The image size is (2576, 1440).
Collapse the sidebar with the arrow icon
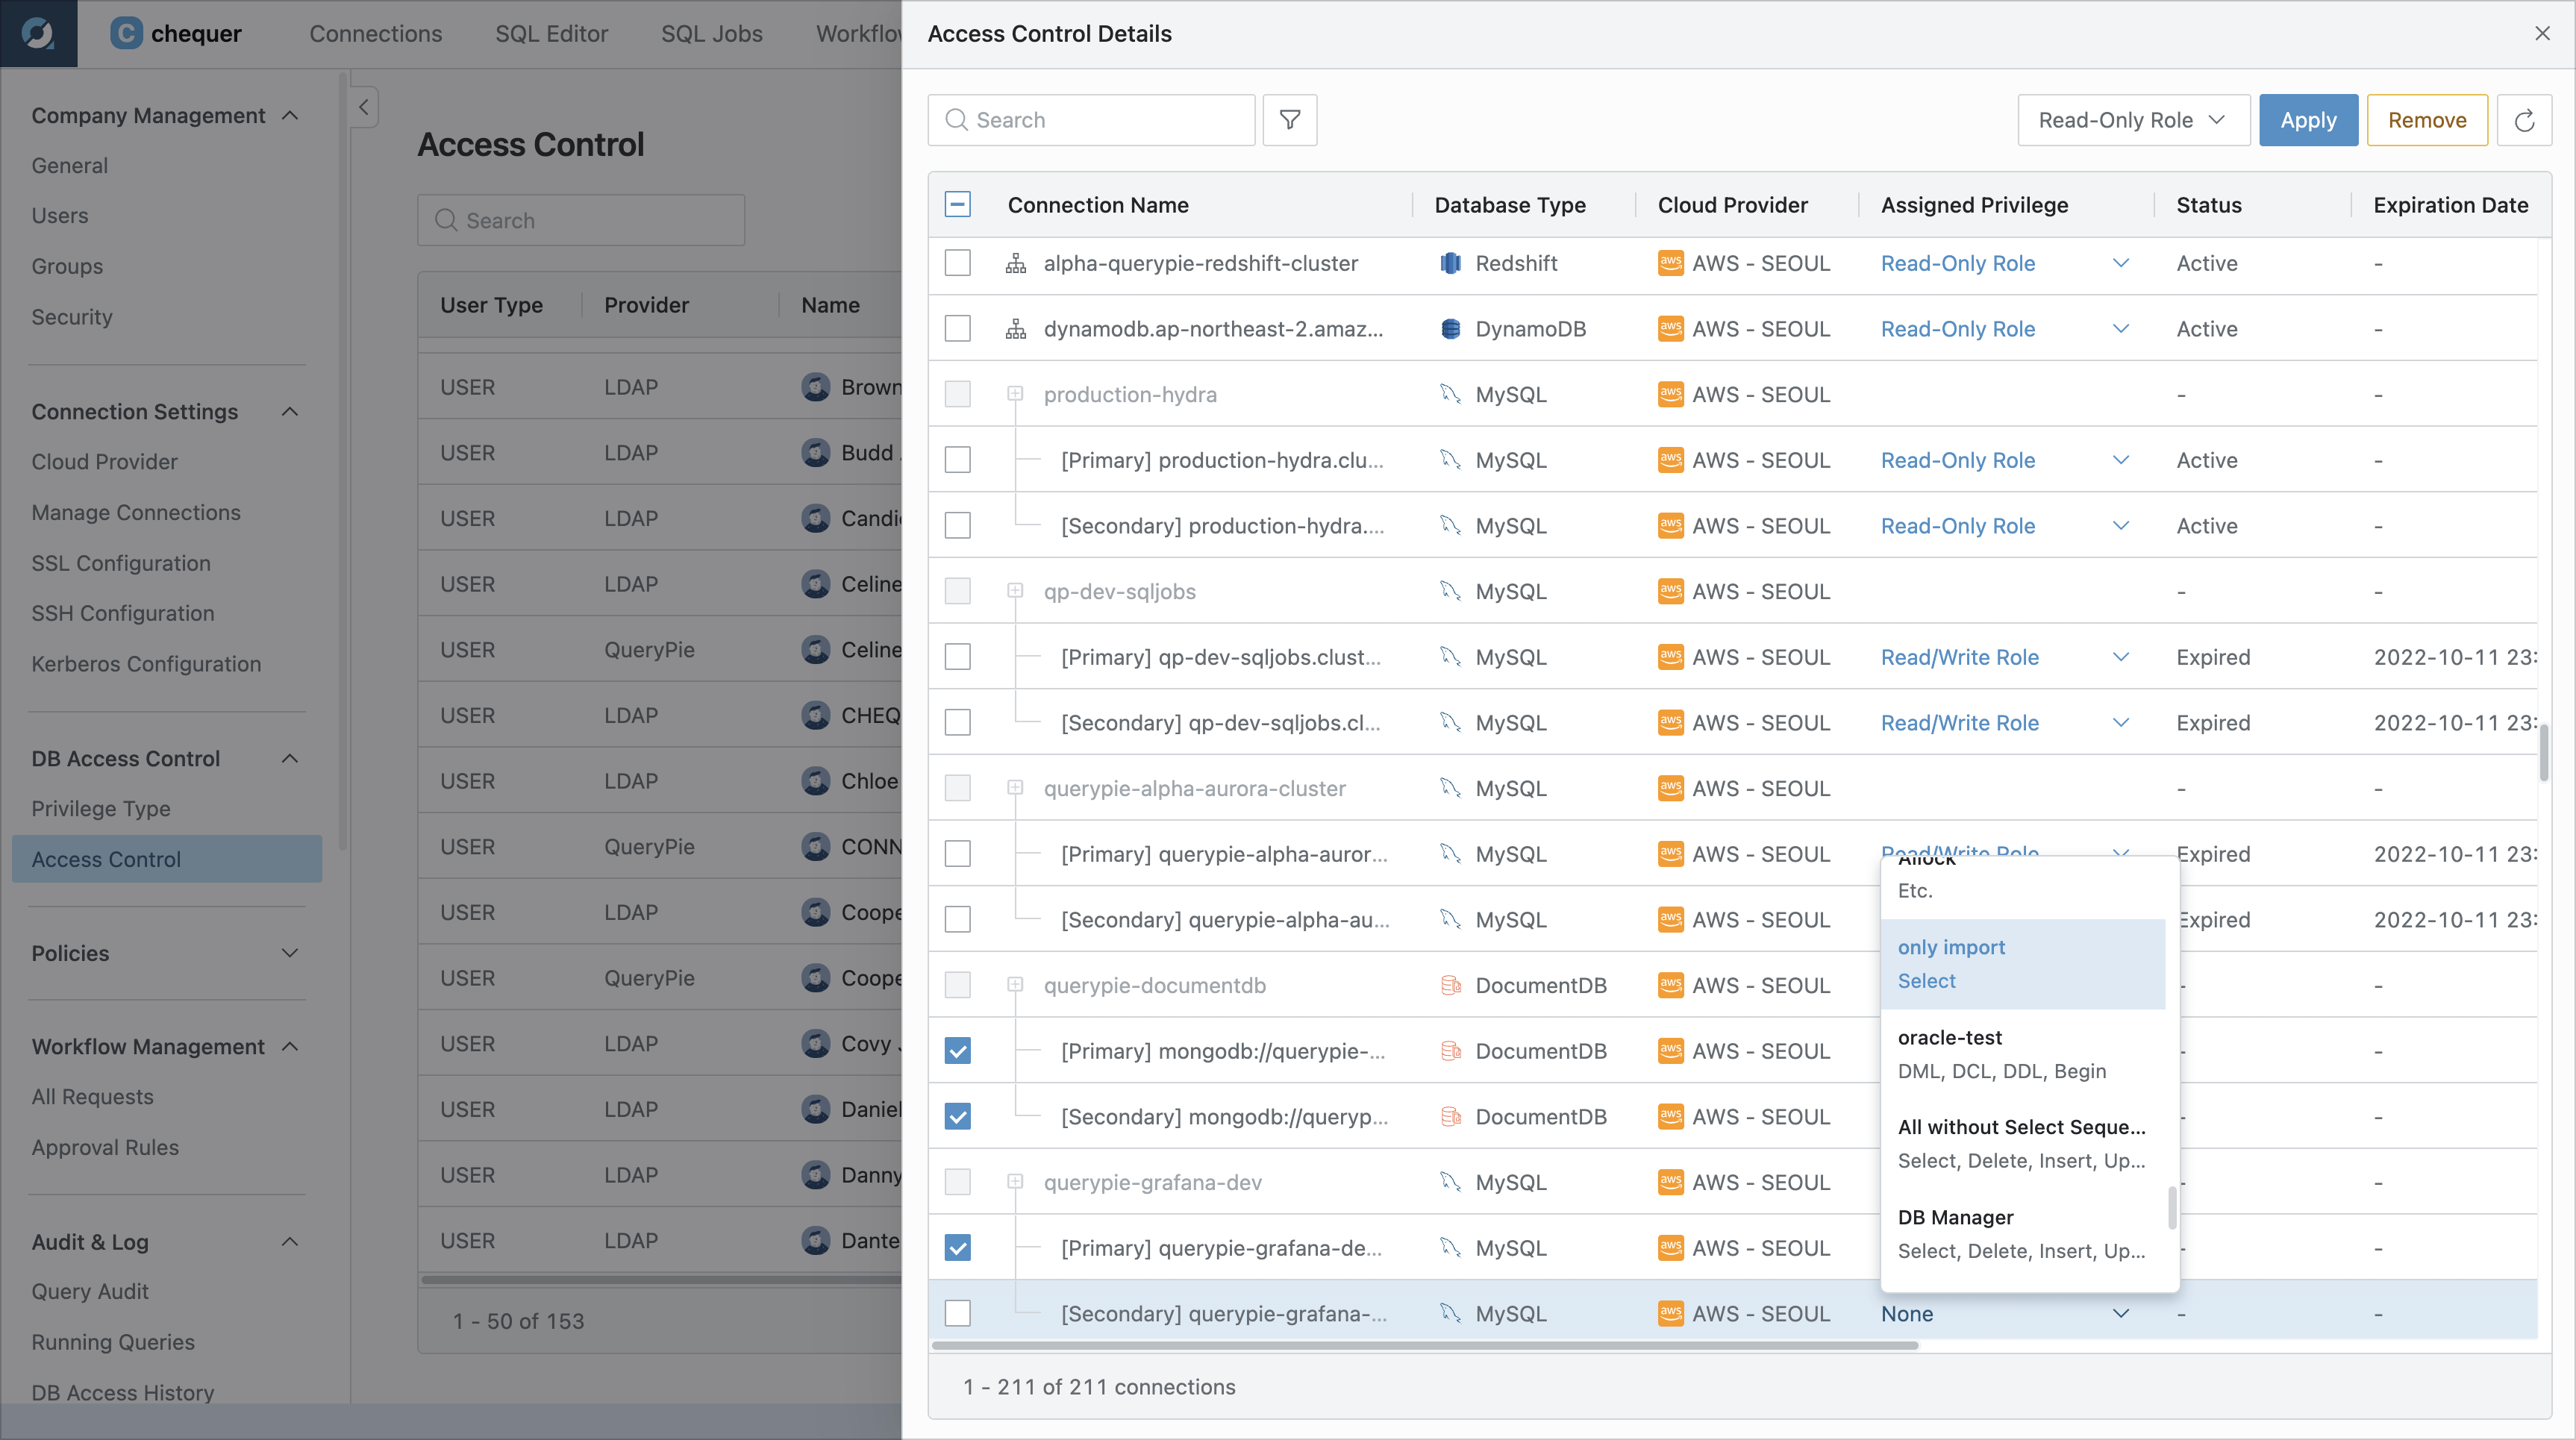[364, 107]
